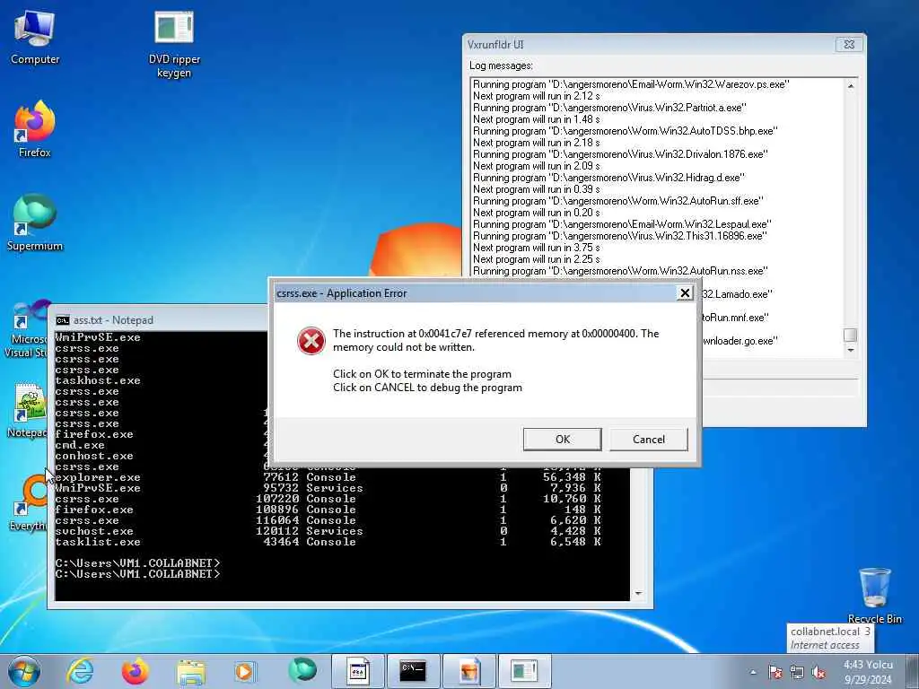This screenshot has height=689, width=919.
Task: Launch Internet Explorer from taskbar
Action: 79,671
